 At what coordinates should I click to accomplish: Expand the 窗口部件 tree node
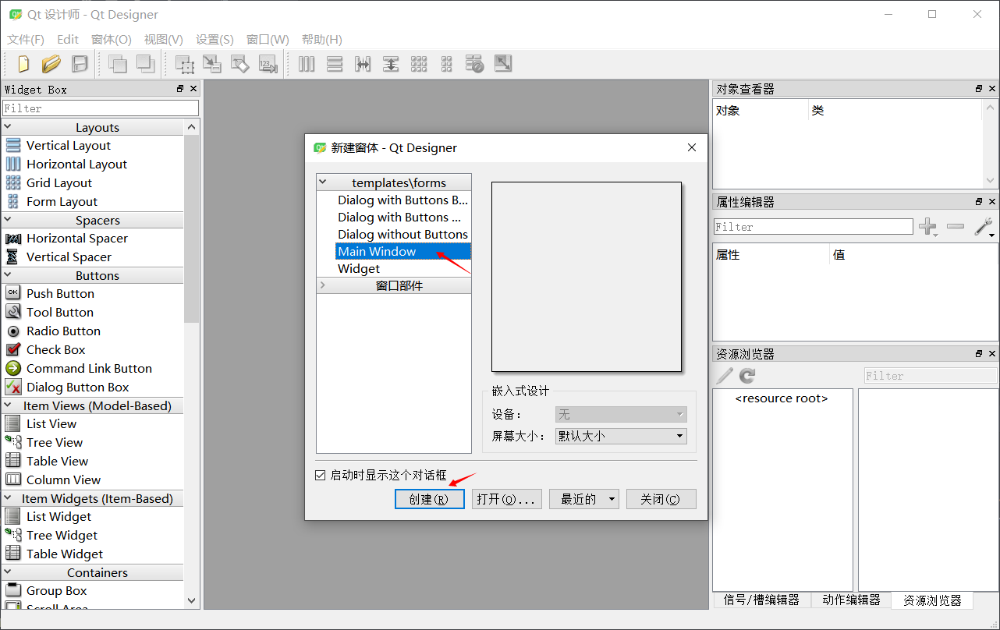pyautogui.click(x=323, y=285)
